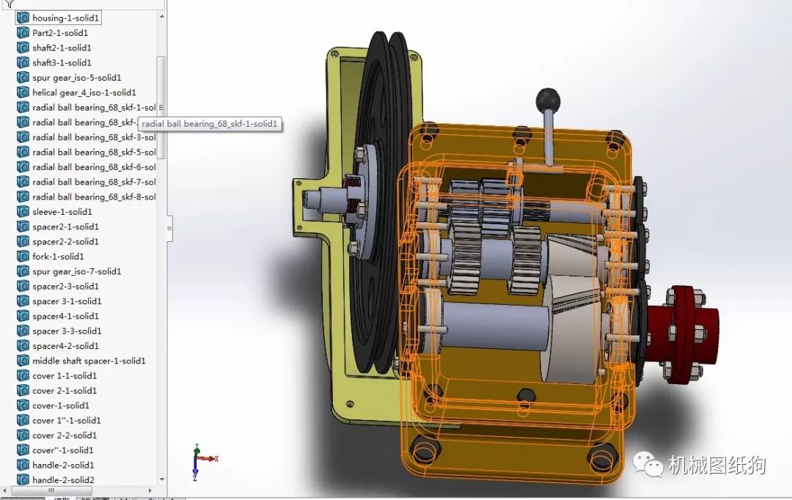This screenshot has height=500, width=792.
Task: Click the icon of radial ball bearing_68_skf-1
Action: click(23, 108)
